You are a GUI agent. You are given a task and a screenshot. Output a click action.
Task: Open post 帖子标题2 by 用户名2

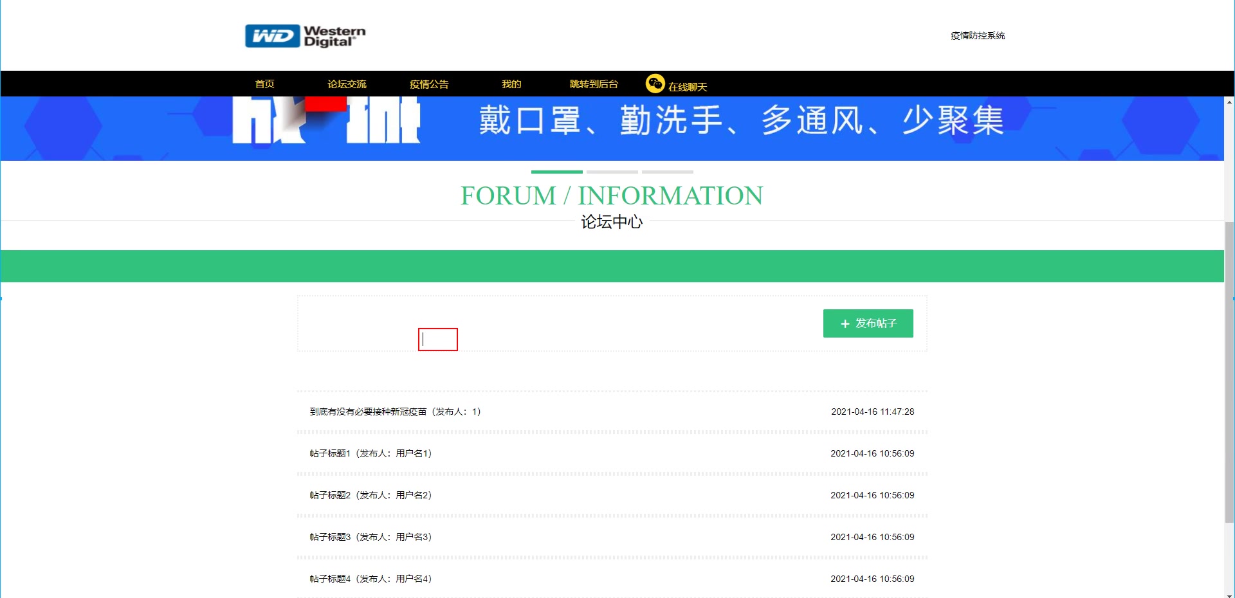click(370, 495)
